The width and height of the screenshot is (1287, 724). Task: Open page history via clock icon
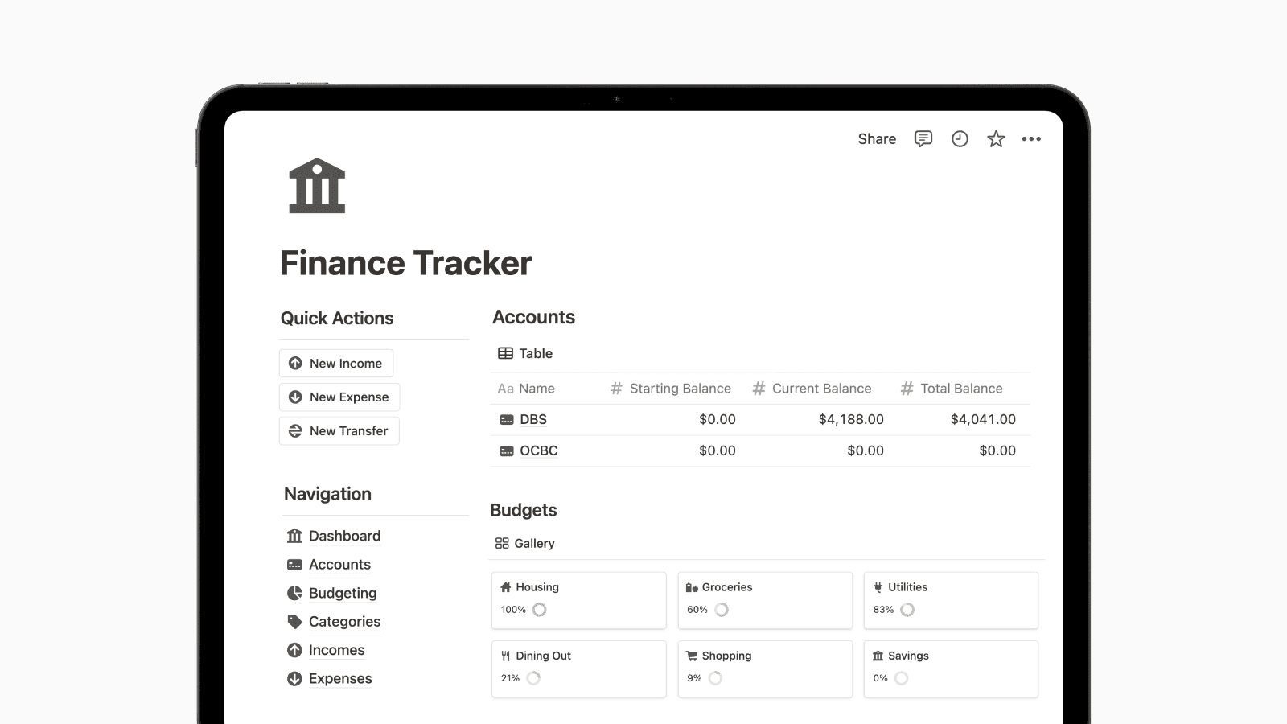960,138
